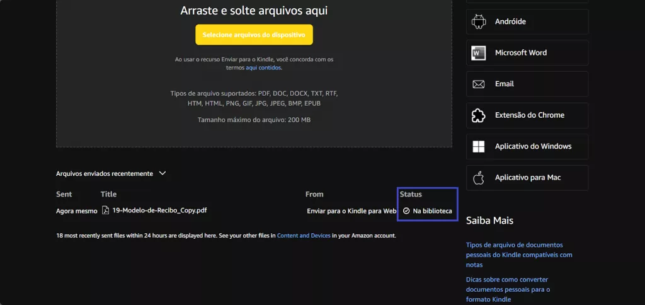Screen dimensions: 645x305
Task: Click the Arraste e solte arquivos aqui heading
Action: (254, 10)
